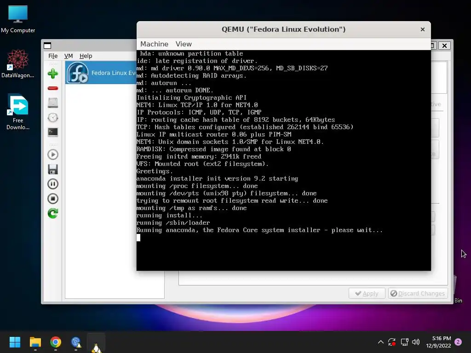The width and height of the screenshot is (471, 353).
Task: Close the VM manager background window
Action: point(445,46)
